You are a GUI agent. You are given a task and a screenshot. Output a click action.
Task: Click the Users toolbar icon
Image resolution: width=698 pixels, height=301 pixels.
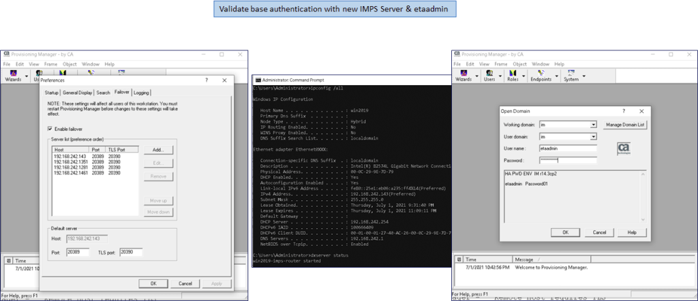coord(489,74)
